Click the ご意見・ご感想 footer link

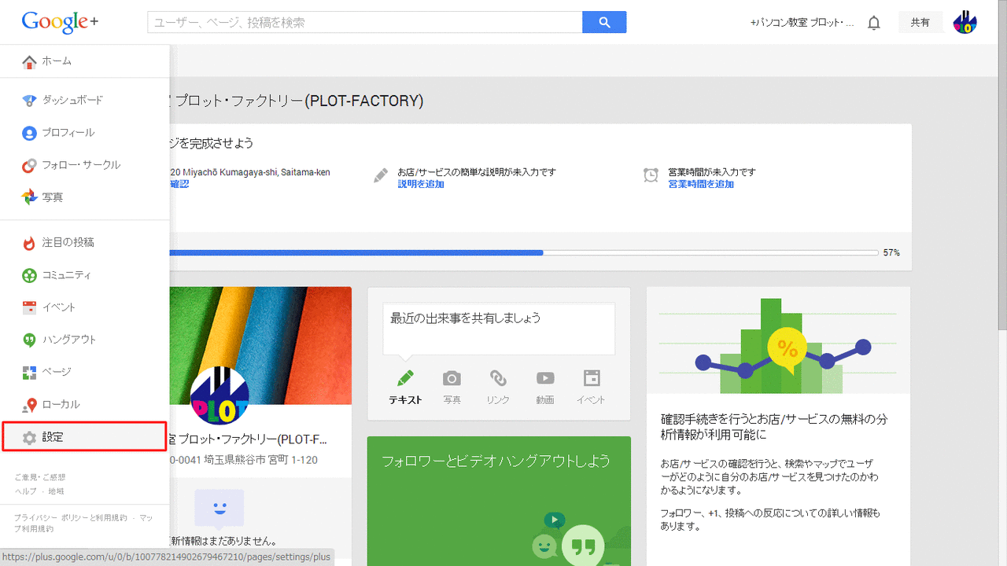coord(40,477)
